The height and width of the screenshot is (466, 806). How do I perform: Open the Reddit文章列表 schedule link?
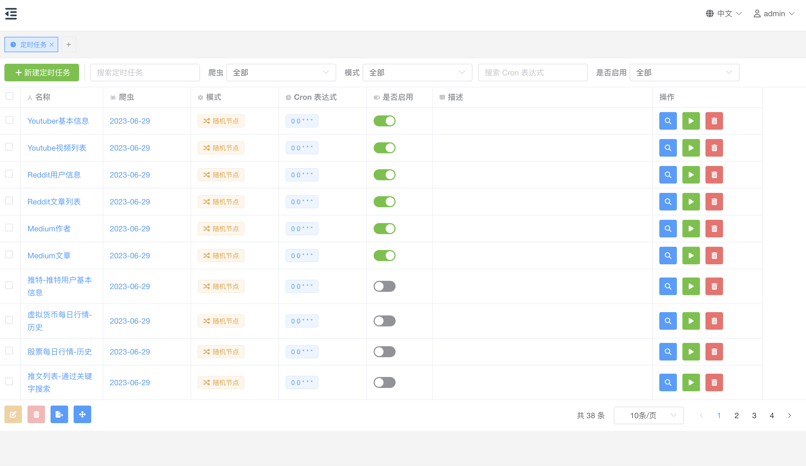click(x=54, y=201)
